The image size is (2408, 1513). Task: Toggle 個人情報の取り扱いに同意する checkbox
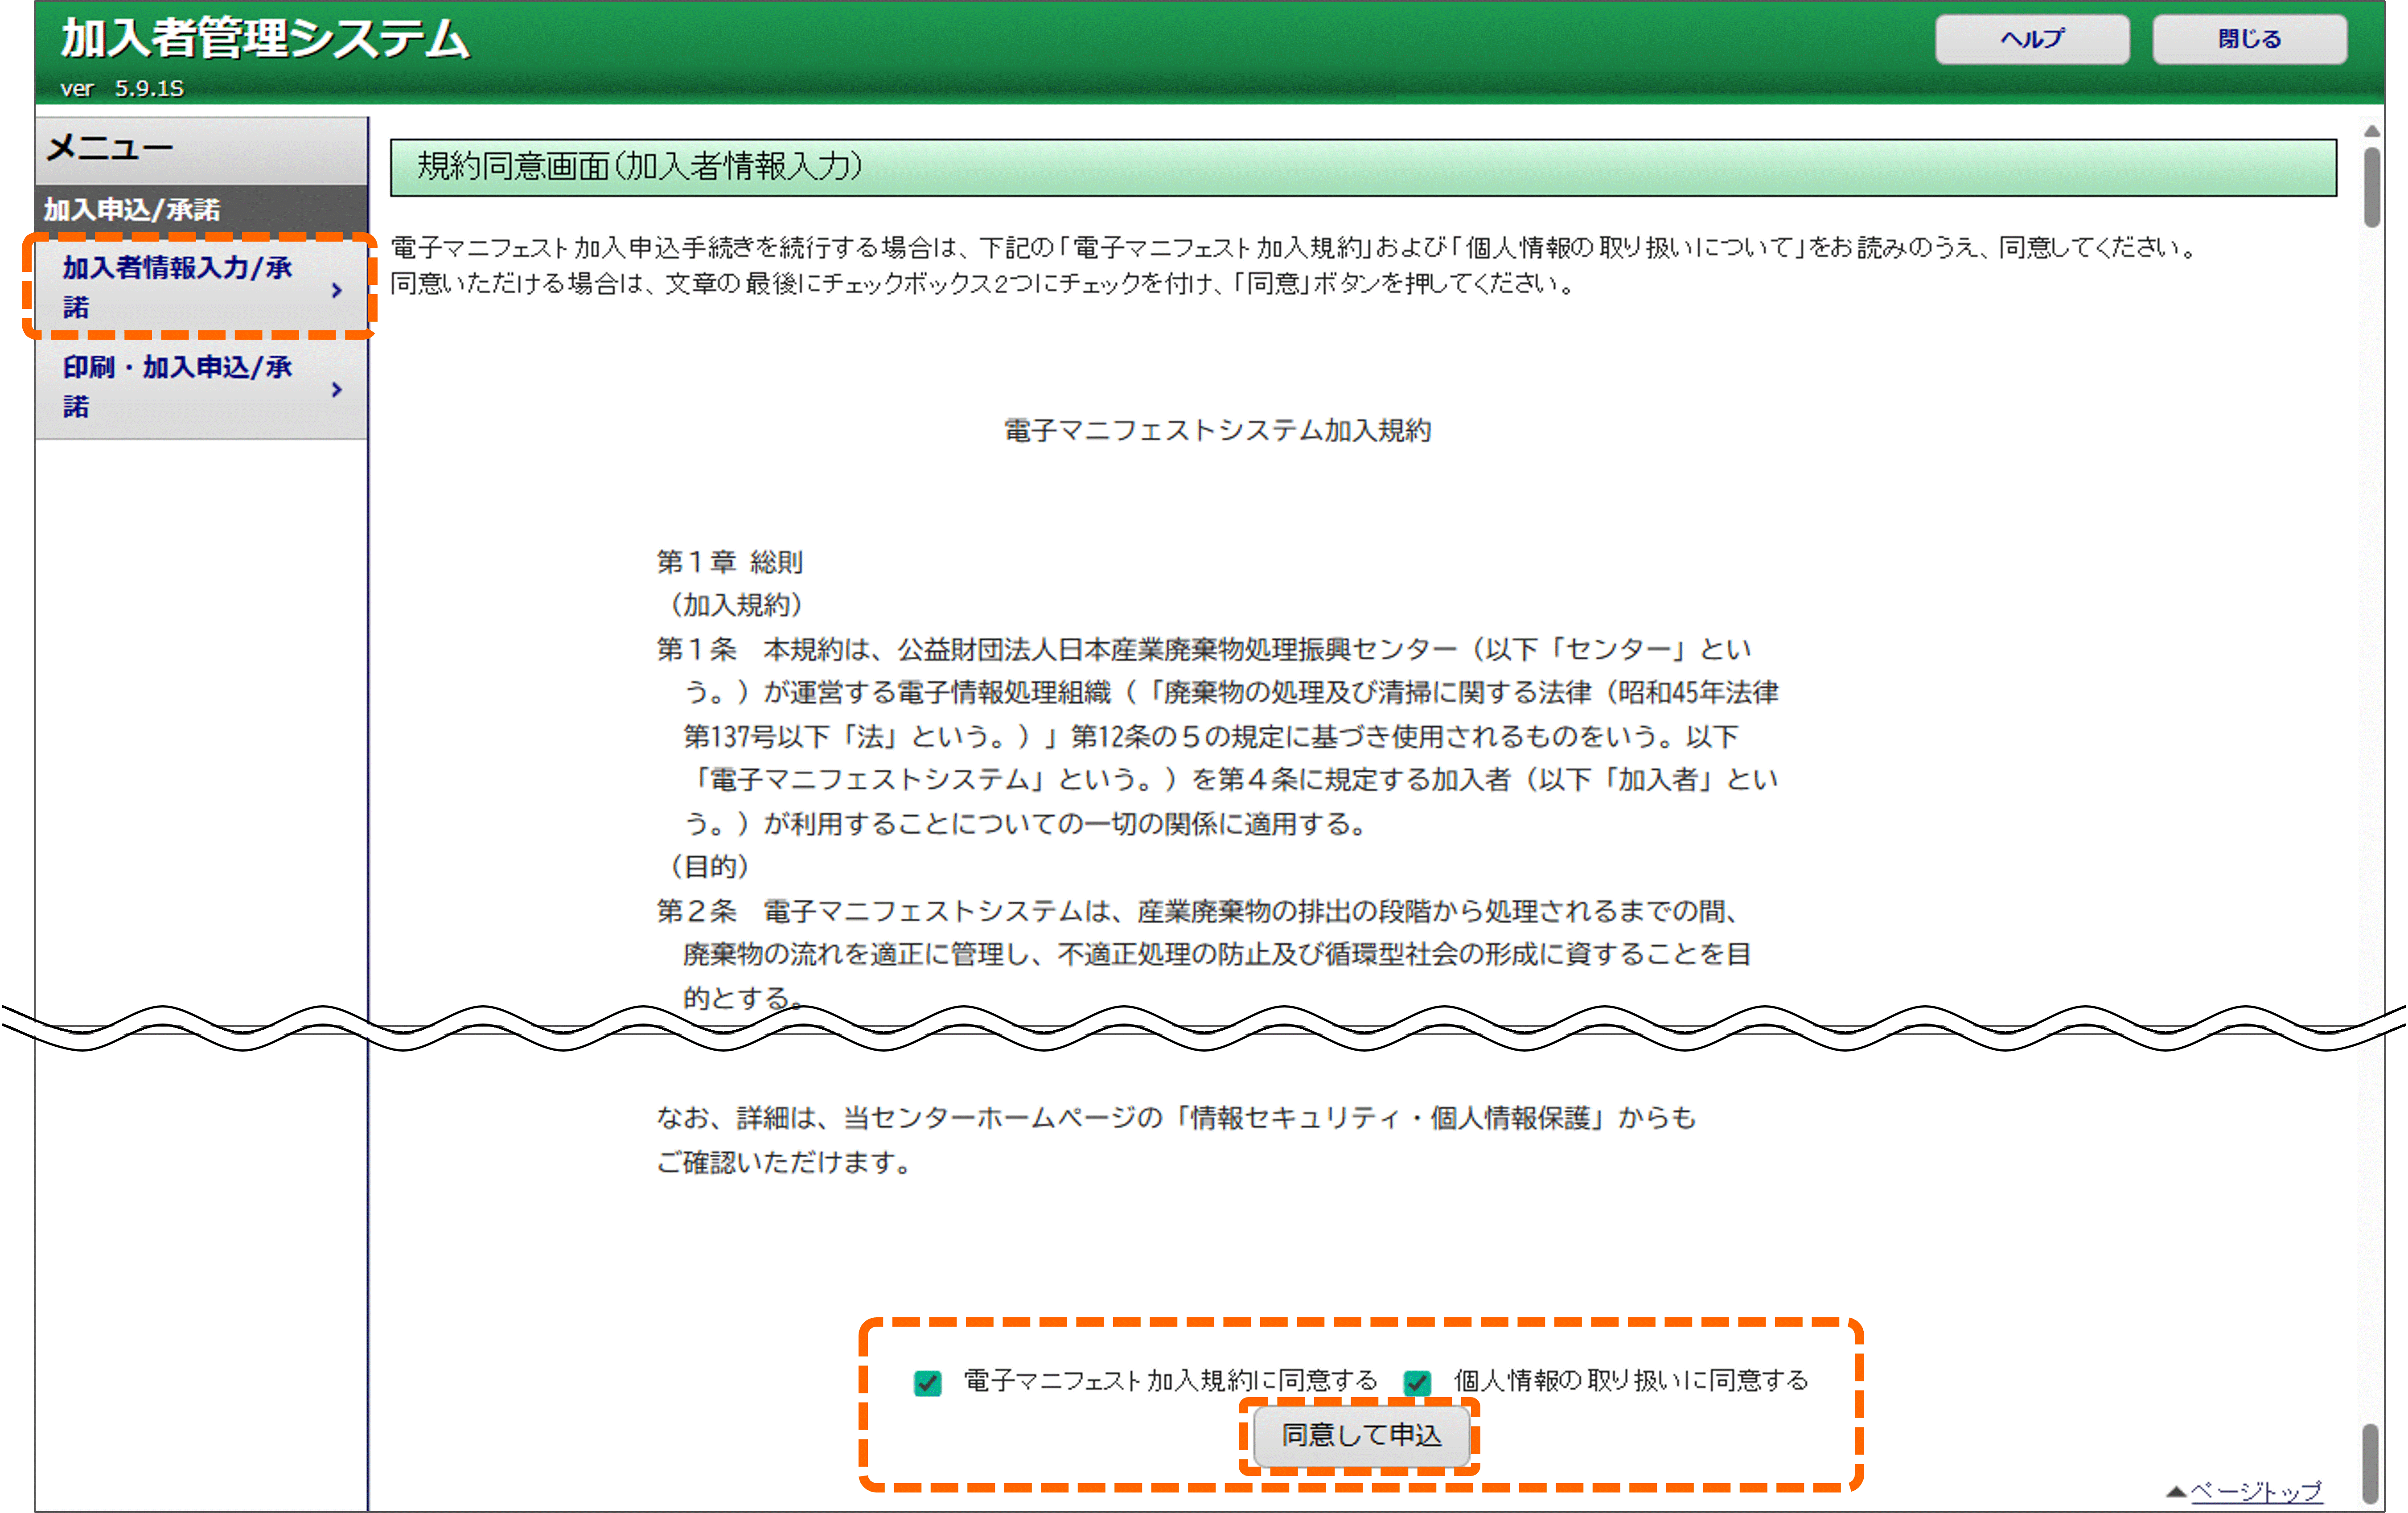pos(1416,1383)
